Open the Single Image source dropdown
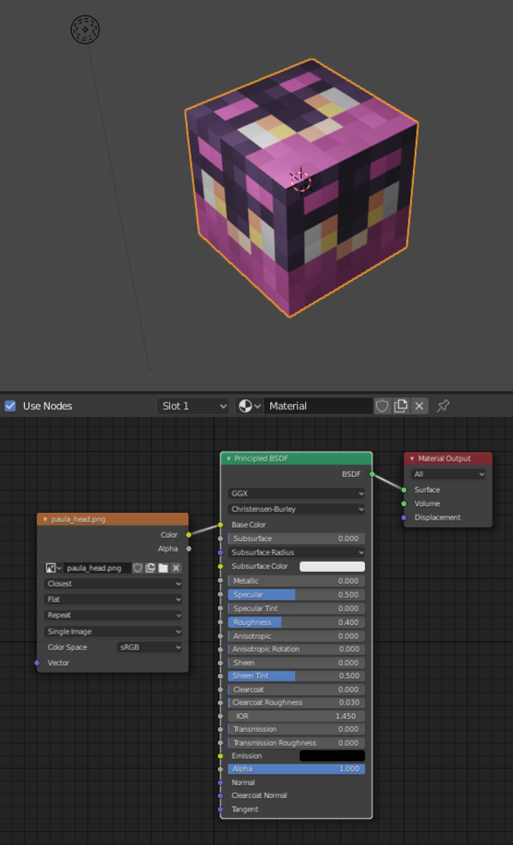 pos(113,631)
